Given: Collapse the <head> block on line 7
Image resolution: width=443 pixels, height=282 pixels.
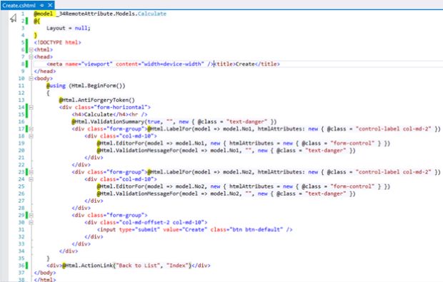Looking at the screenshot, I should [x=31, y=56].
